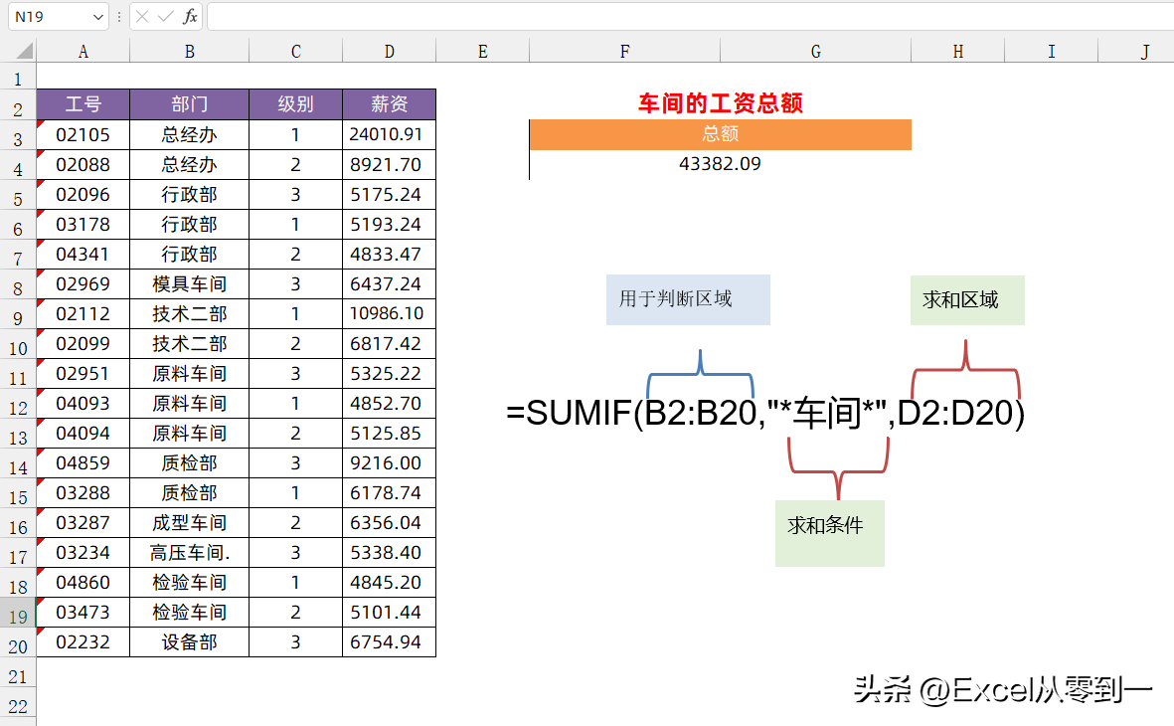Click the red title 车间的工资总额
This screenshot has width=1174, height=726.
point(720,102)
